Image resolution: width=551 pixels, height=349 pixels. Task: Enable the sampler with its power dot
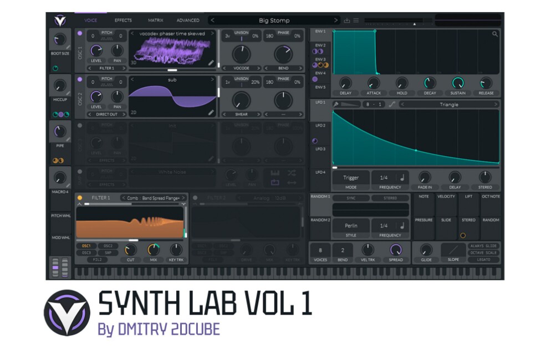[x=80, y=172]
